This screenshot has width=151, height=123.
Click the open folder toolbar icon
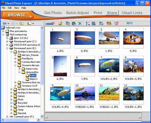[x=60, y=24]
